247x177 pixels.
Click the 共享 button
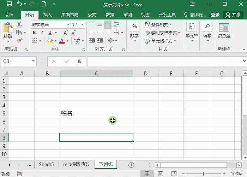tap(233, 15)
